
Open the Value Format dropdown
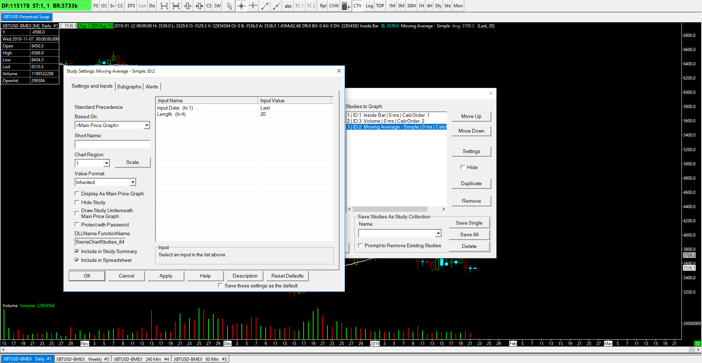[133, 182]
